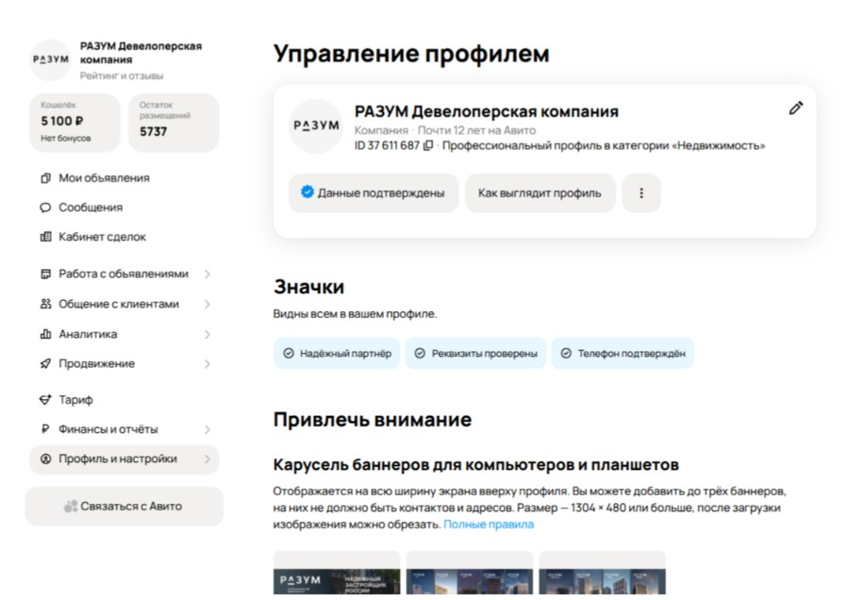864x600 pixels.
Task: Click the Реквизиты проверены badge
Action: 475,353
